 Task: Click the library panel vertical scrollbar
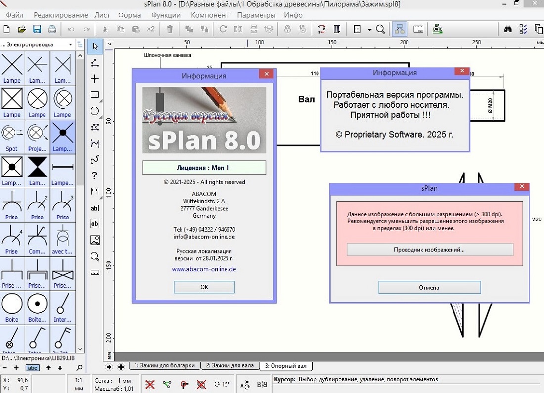80,202
